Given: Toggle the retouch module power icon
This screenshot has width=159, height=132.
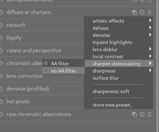Looking at the screenshot, I should coord(2,25).
